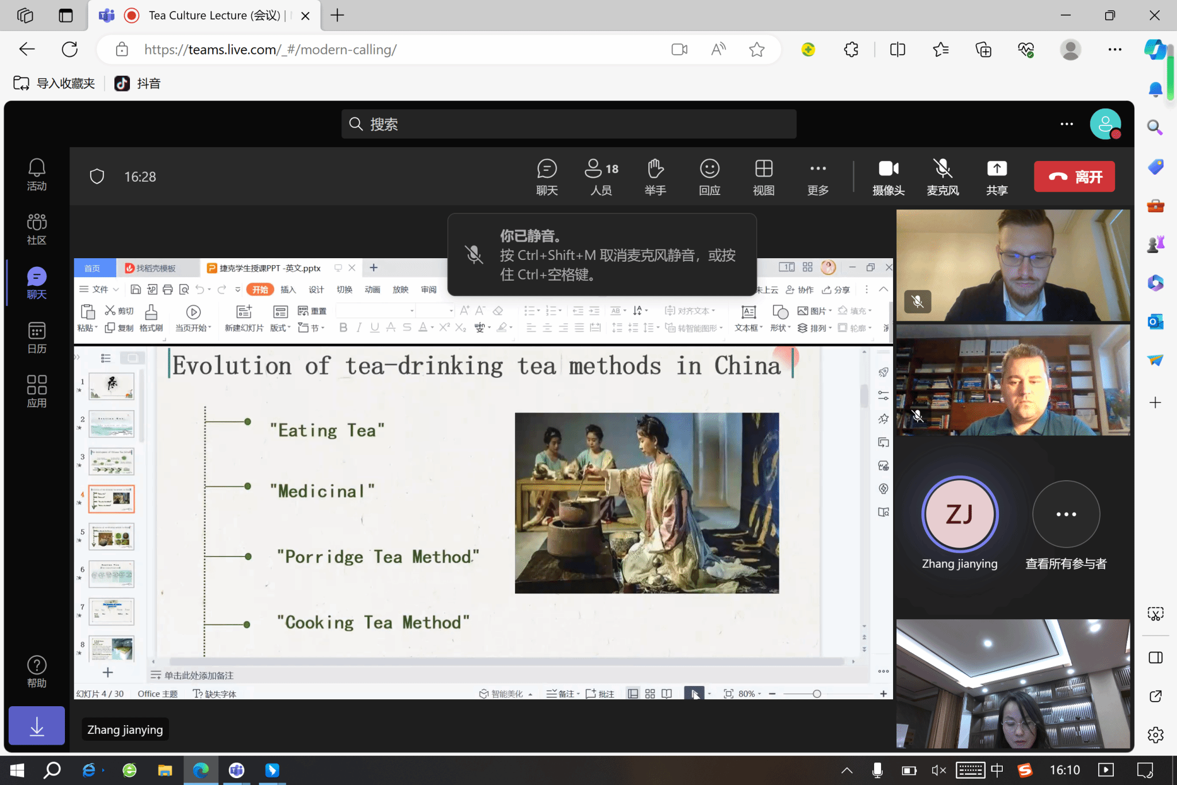1177x785 pixels.
Task: Open the Teams settings ellipsis beside the avatar
Action: point(1067,124)
